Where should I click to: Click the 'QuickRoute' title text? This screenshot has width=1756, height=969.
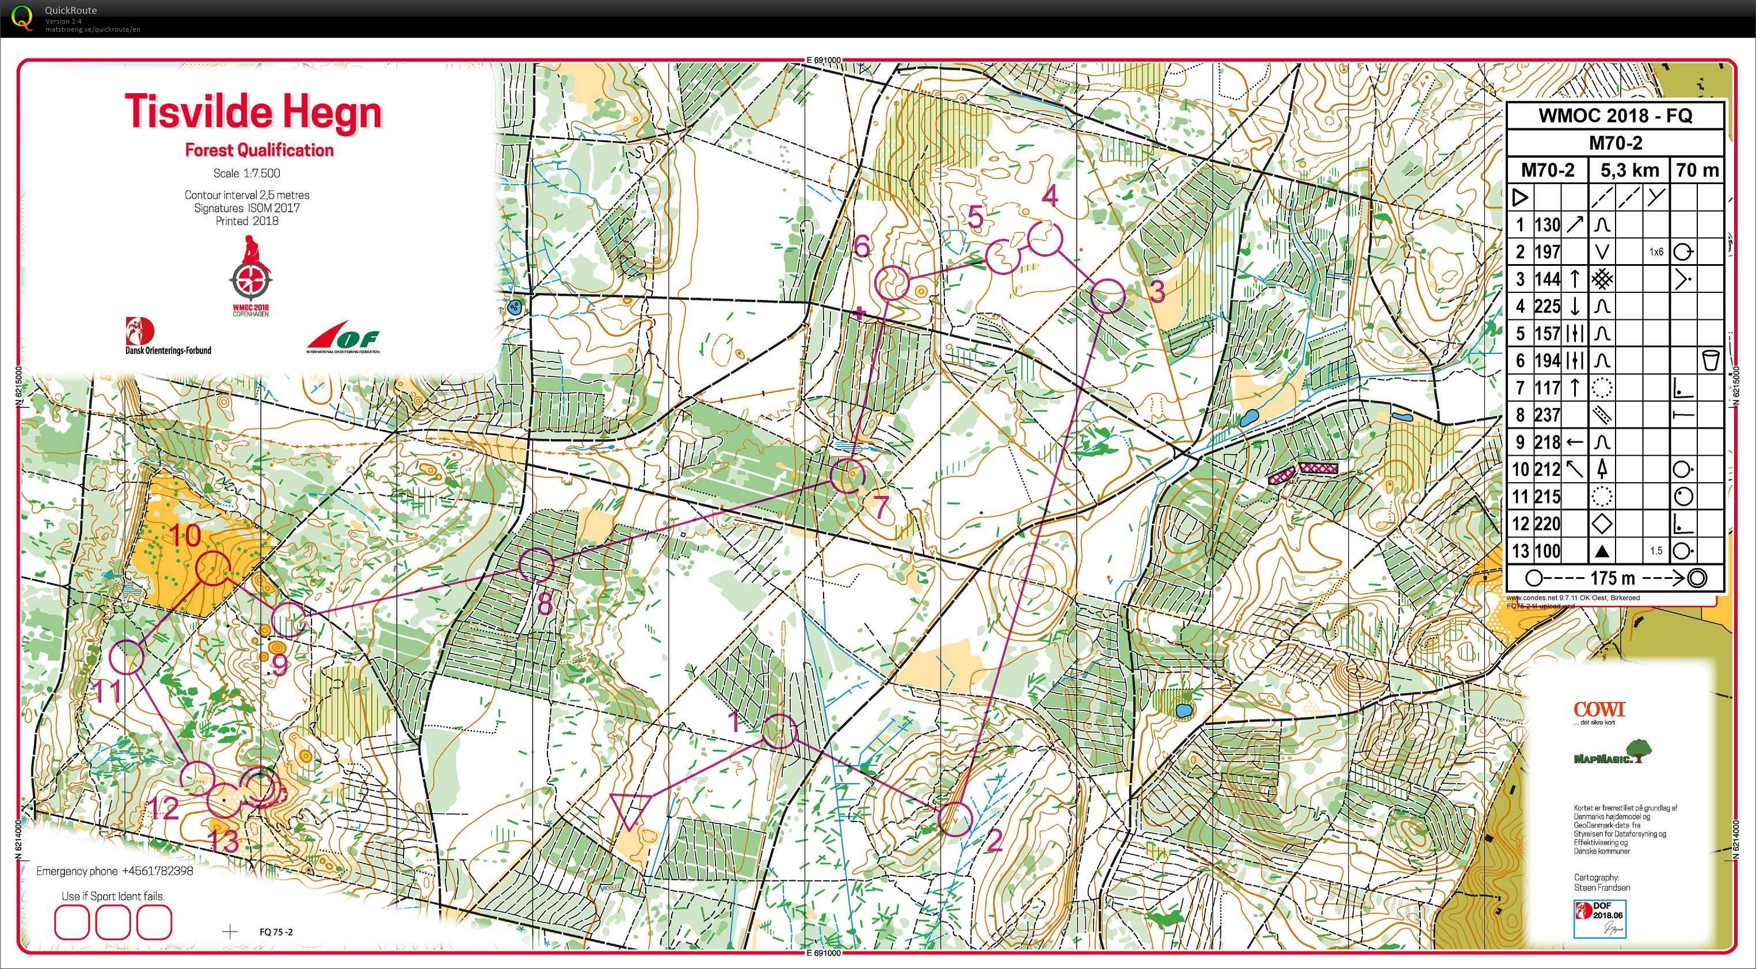pyautogui.click(x=71, y=10)
